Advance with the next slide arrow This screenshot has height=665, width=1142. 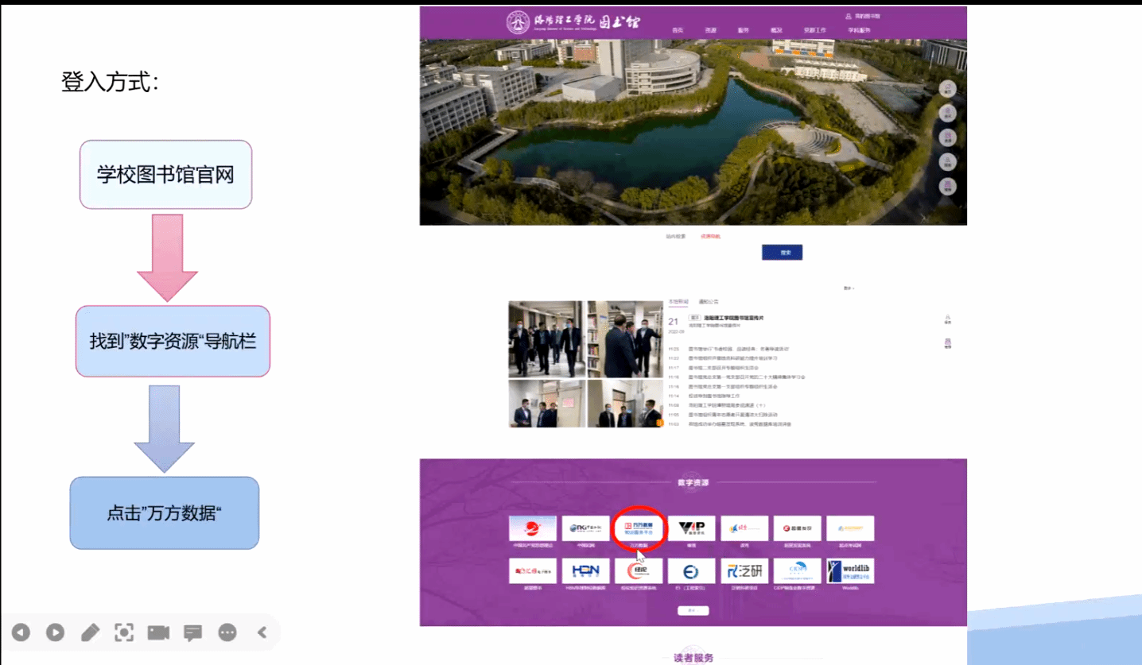(x=55, y=632)
